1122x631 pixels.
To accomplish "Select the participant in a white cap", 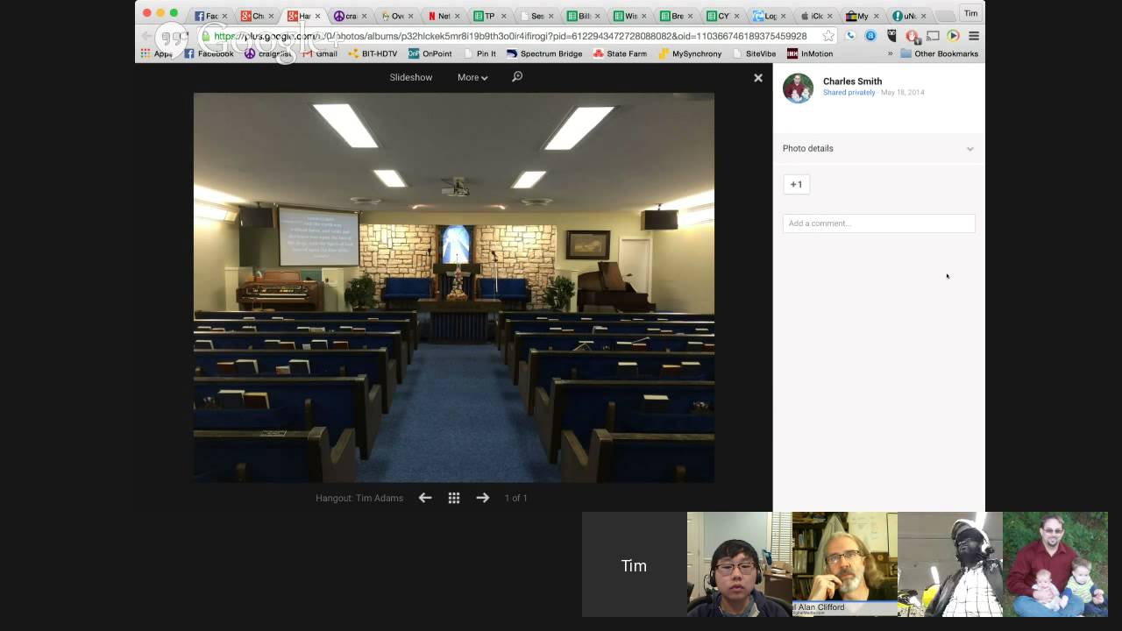I will tap(950, 564).
